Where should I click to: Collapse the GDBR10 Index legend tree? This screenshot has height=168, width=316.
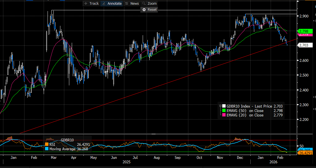[220, 106]
